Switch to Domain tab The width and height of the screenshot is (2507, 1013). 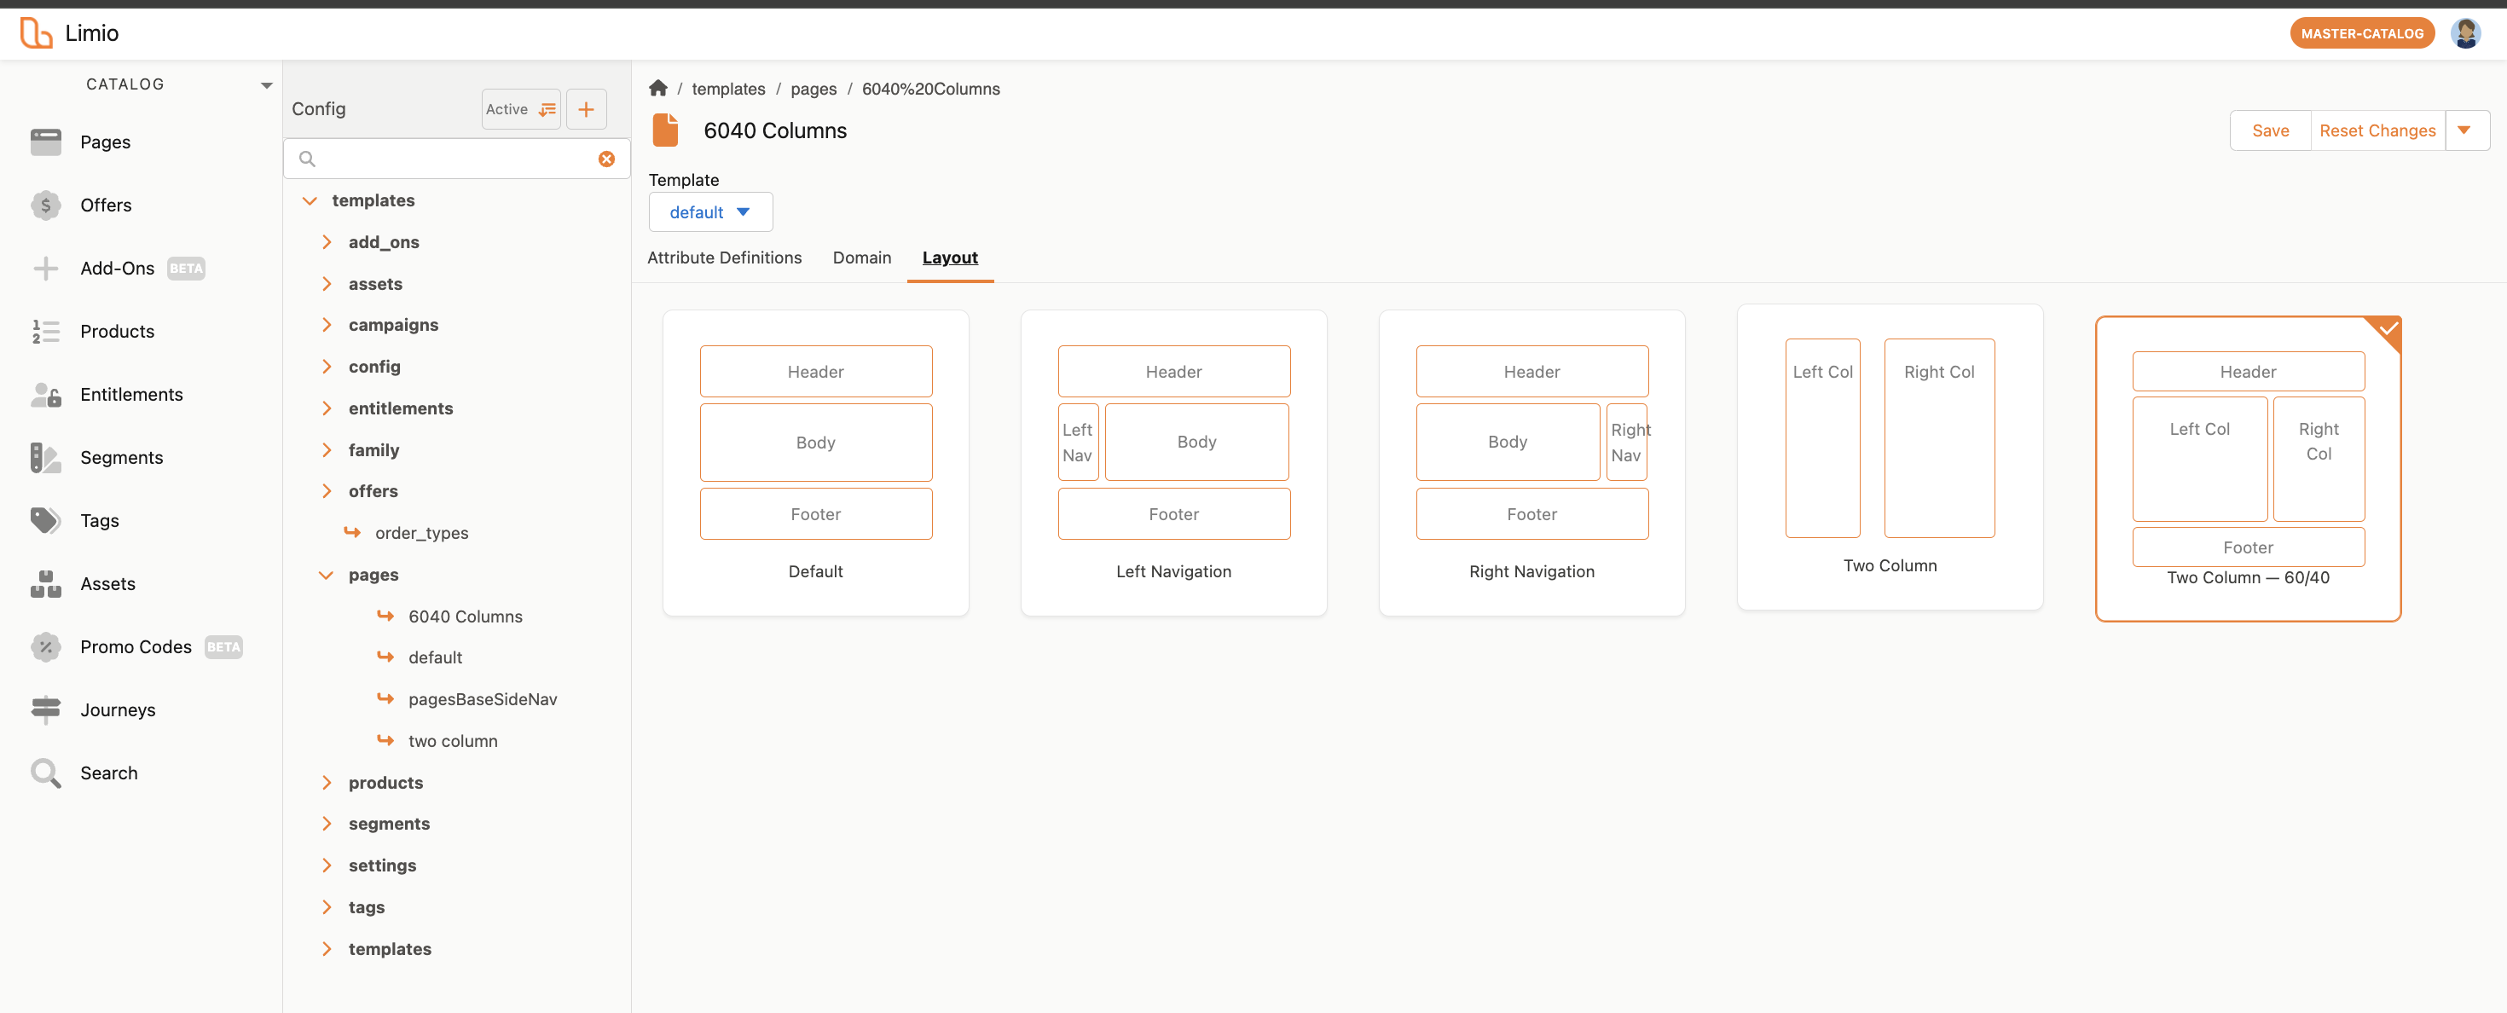(x=861, y=258)
